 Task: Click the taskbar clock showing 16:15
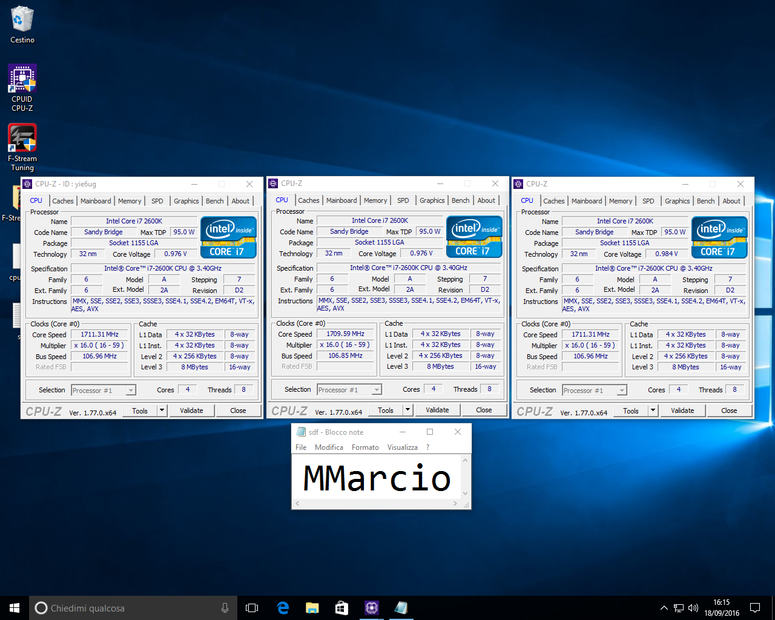pos(721,608)
